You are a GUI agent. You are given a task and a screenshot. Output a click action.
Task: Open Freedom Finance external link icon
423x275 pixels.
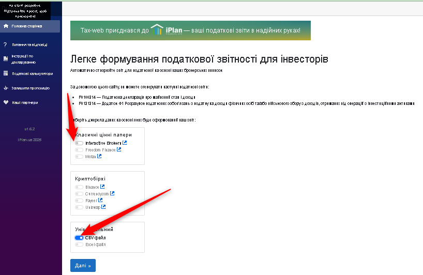pyautogui.click(x=119, y=149)
